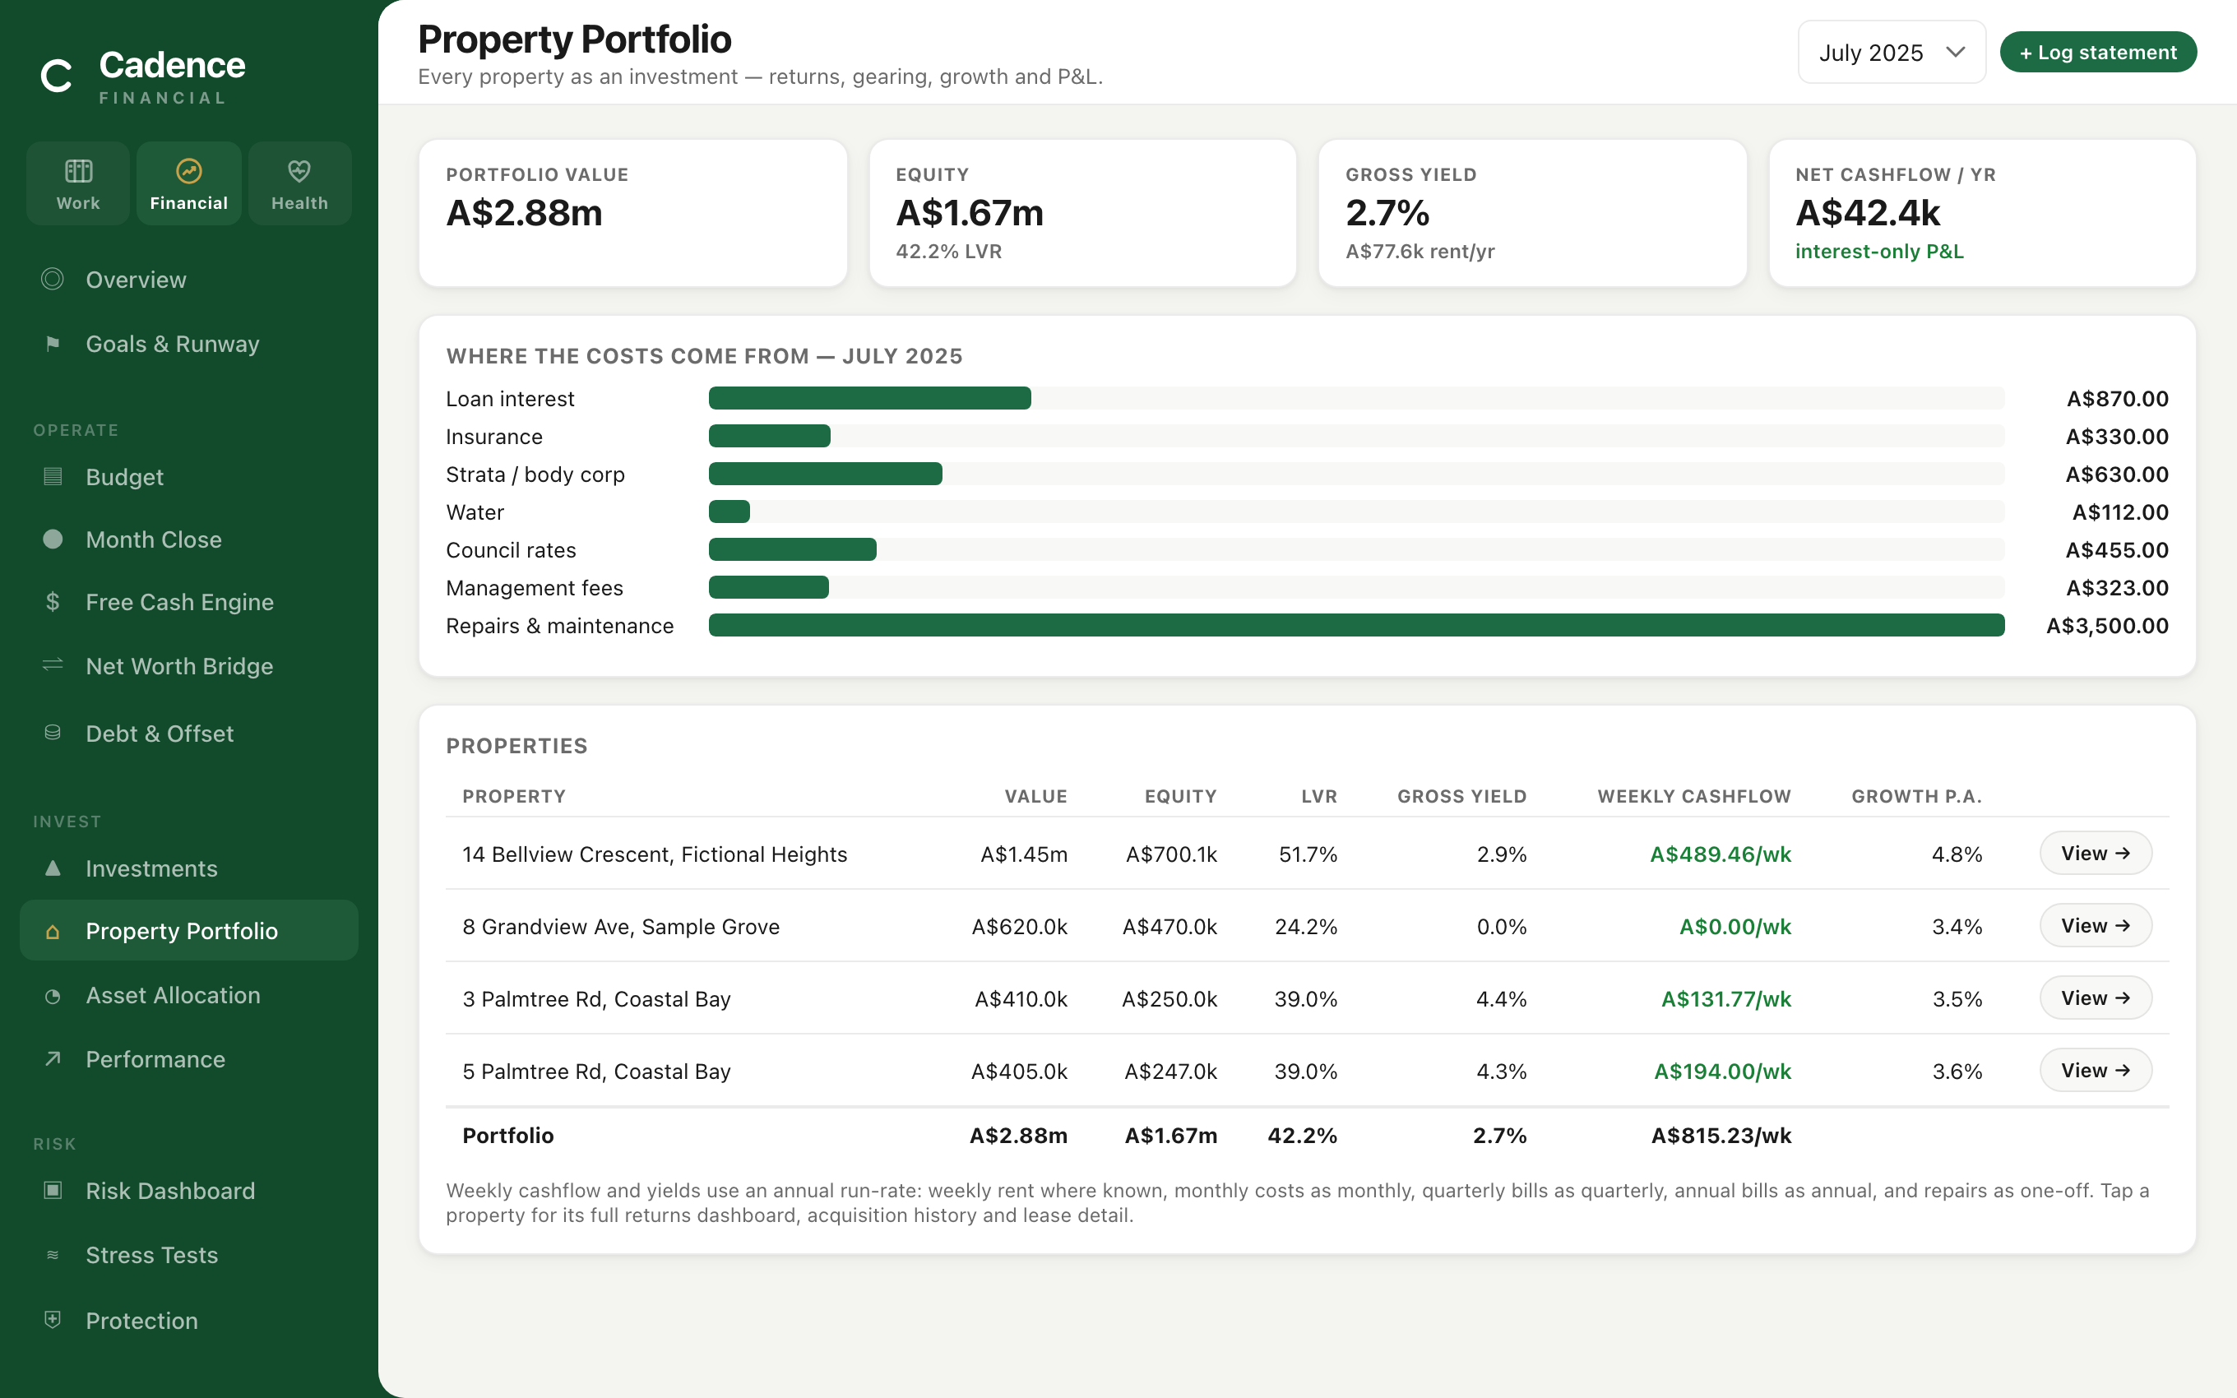Viewport: 2237px width, 1398px height.
Task: Click the Investments triangle icon
Action: (53, 868)
